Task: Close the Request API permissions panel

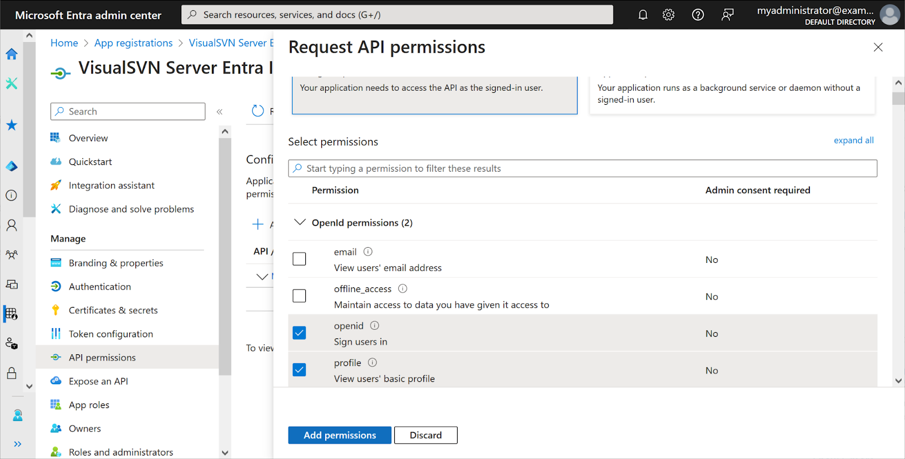Action: [x=878, y=47]
